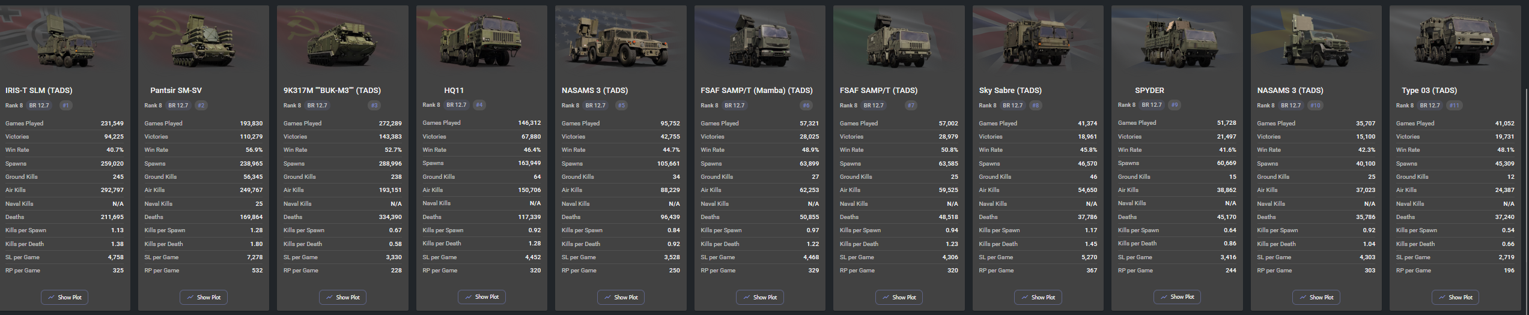
Task: Click the BR 12.7 badge on the SPYDER card
Action: click(x=1152, y=105)
